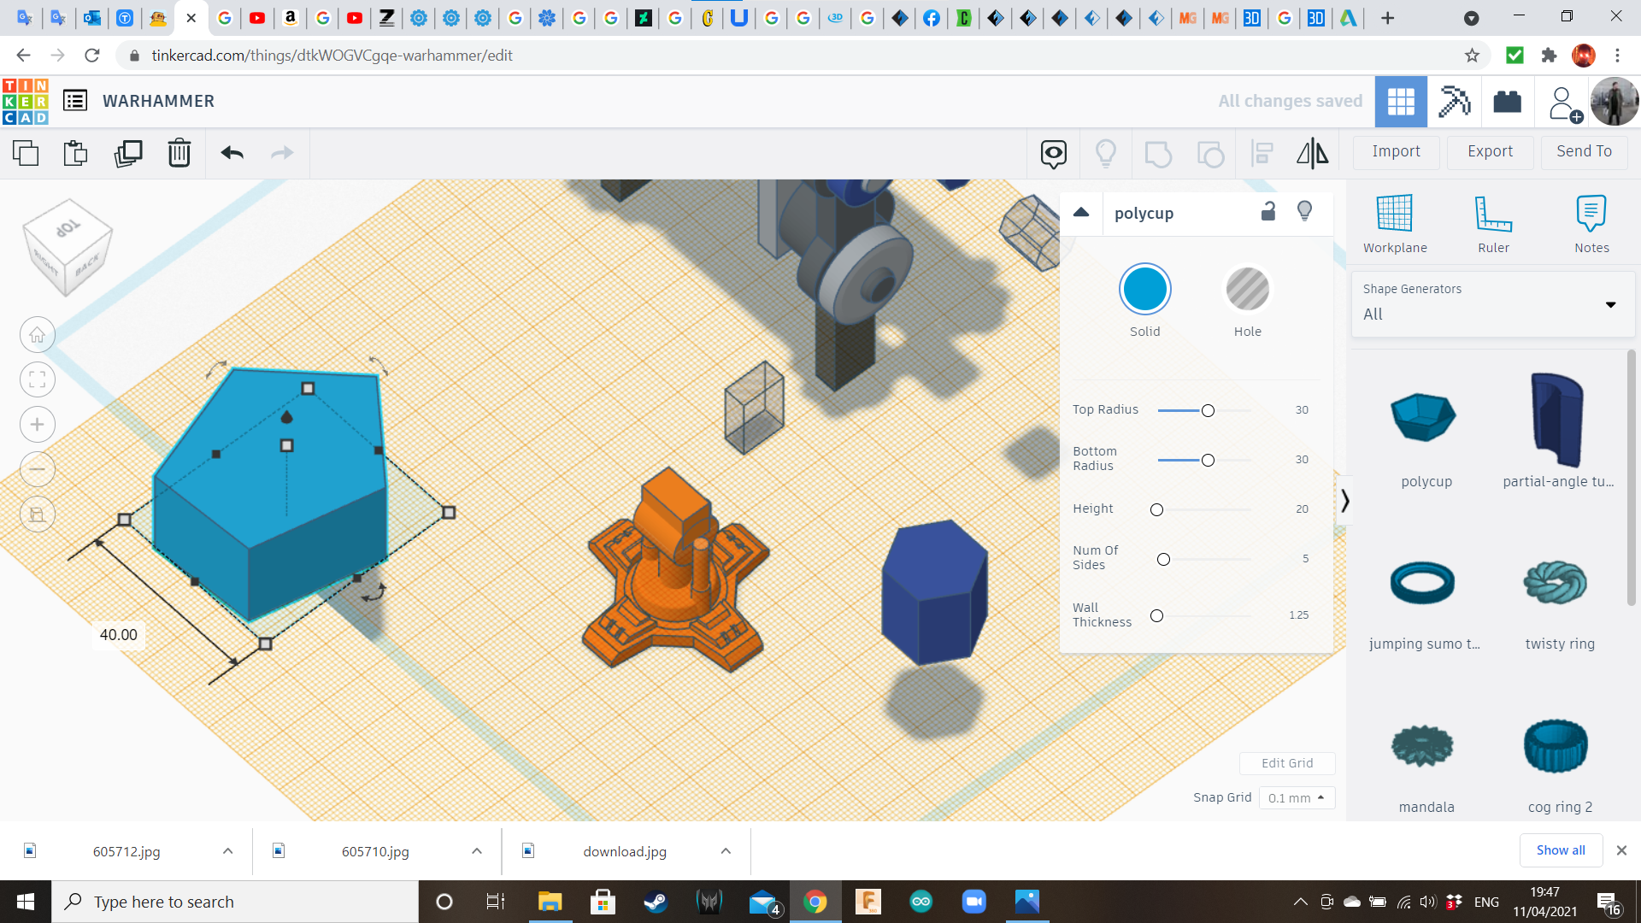Undo the last action
The image size is (1641, 923).
(232, 153)
